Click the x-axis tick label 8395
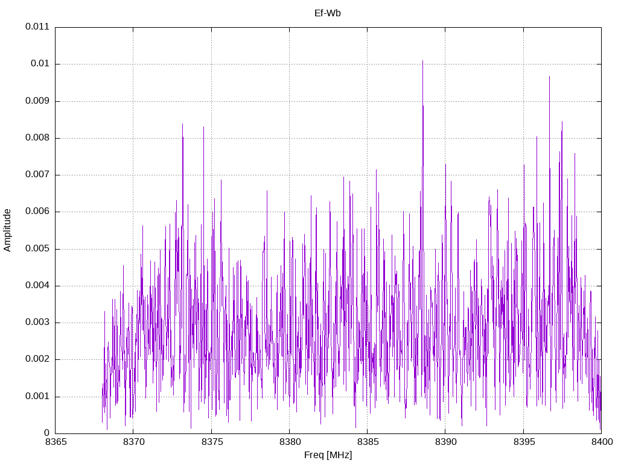Screen dimensions: 618x463 524,442
